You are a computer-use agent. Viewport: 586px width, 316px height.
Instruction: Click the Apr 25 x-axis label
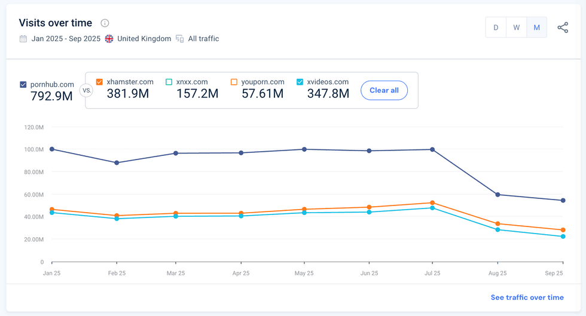(x=241, y=273)
